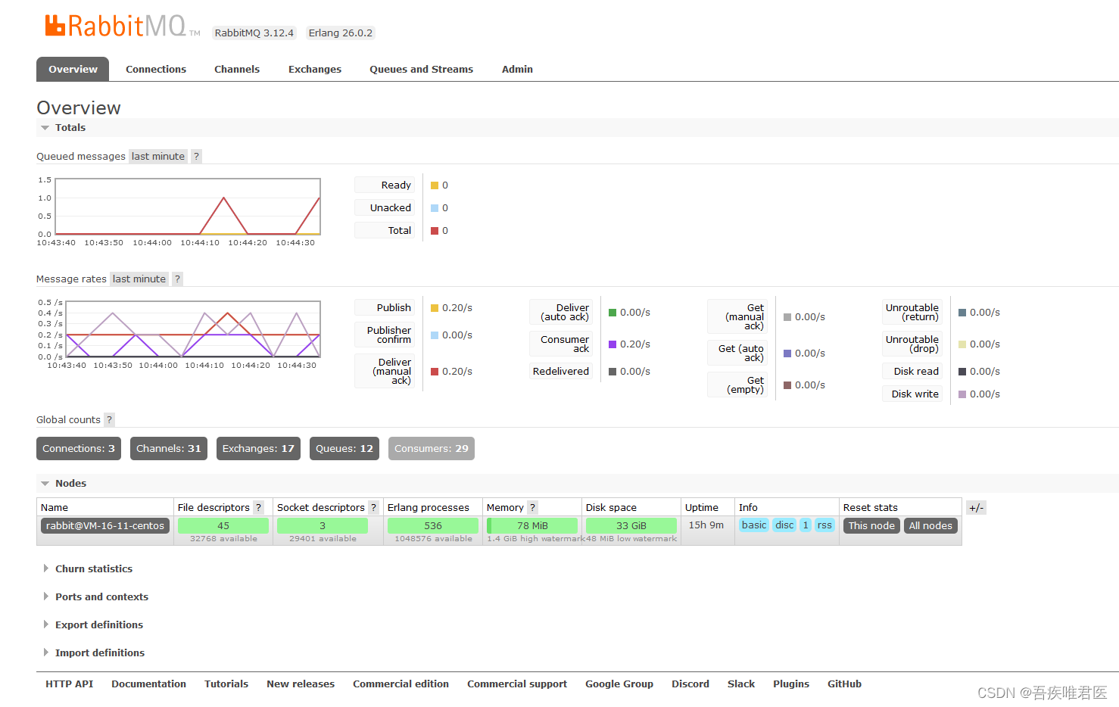Switch to the Queues and Streams tab
The height and width of the screenshot is (707, 1119).
tap(421, 70)
